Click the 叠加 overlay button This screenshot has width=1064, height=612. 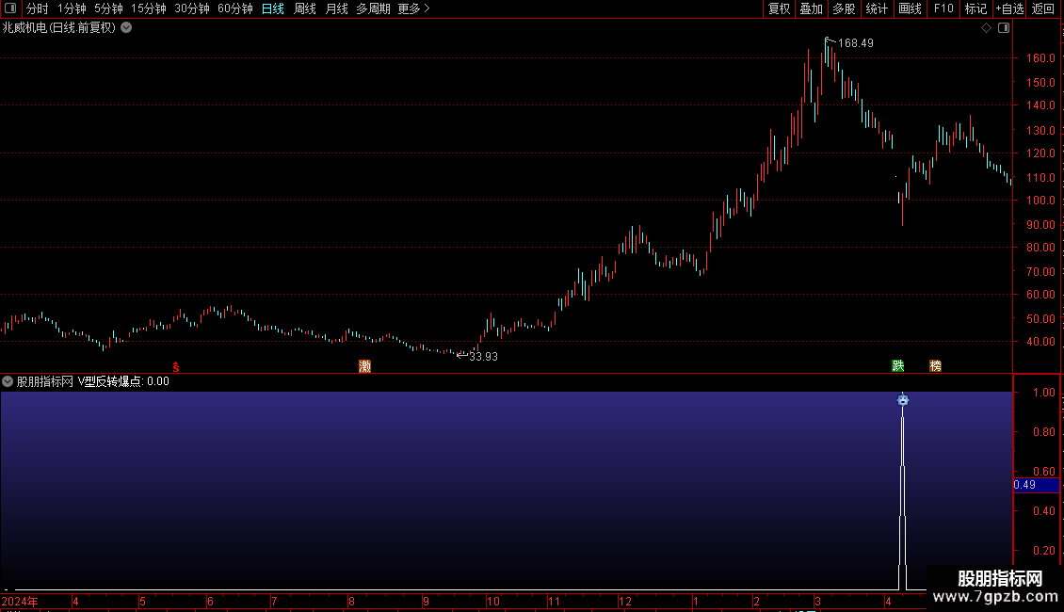pos(811,8)
